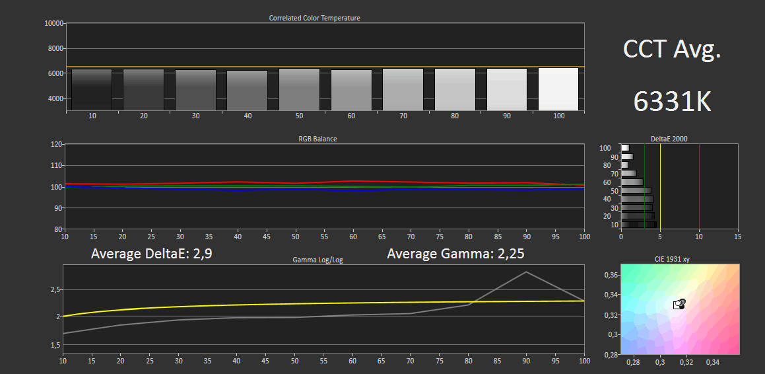Click the DeltaE 2000 bar for level 20
Viewport: 765px width, 374px height.
pyautogui.click(x=638, y=216)
